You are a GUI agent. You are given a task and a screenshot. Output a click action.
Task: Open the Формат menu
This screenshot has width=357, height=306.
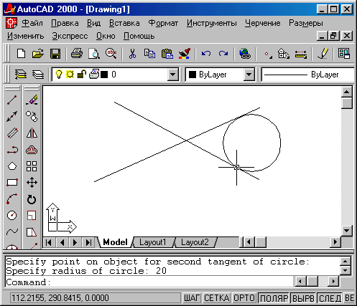pyautogui.click(x=163, y=23)
